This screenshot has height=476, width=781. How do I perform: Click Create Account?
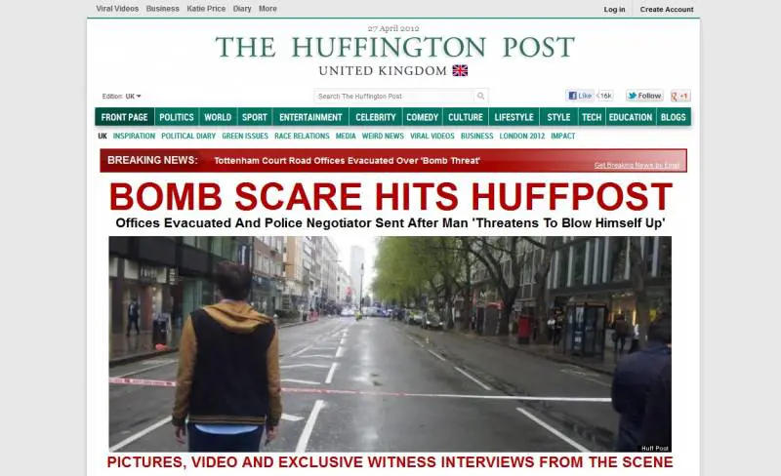tap(667, 9)
